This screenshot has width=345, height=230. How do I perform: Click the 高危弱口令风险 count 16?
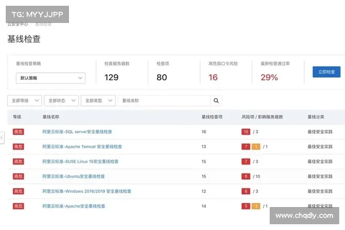[213, 78]
